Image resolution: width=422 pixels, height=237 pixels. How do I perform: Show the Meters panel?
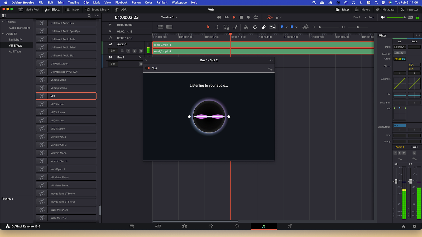tap(362, 9)
